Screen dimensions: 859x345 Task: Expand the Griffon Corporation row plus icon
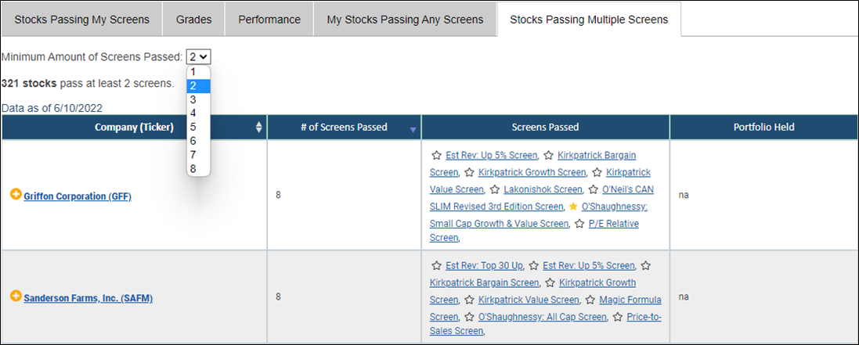[16, 195]
